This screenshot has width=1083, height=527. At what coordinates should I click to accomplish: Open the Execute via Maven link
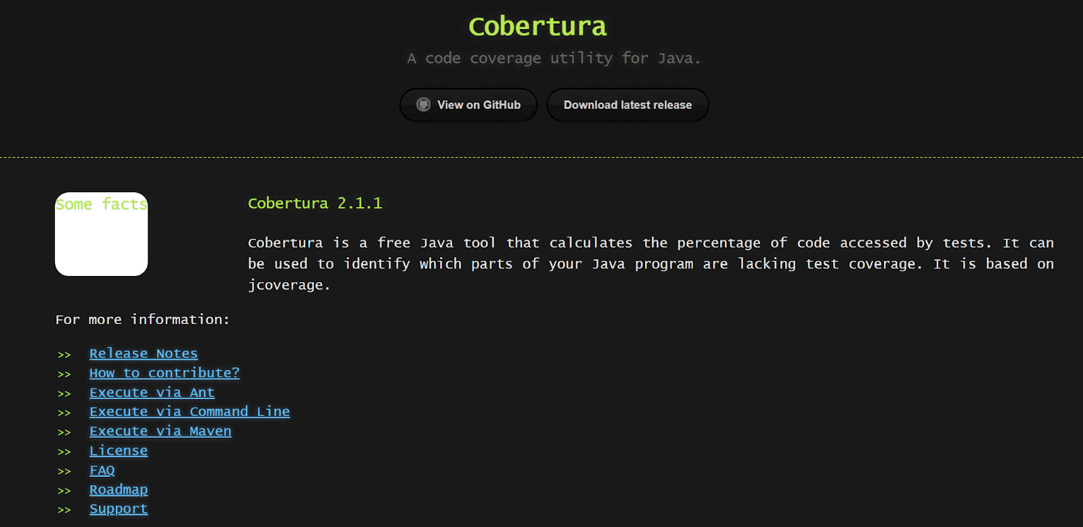[160, 431]
